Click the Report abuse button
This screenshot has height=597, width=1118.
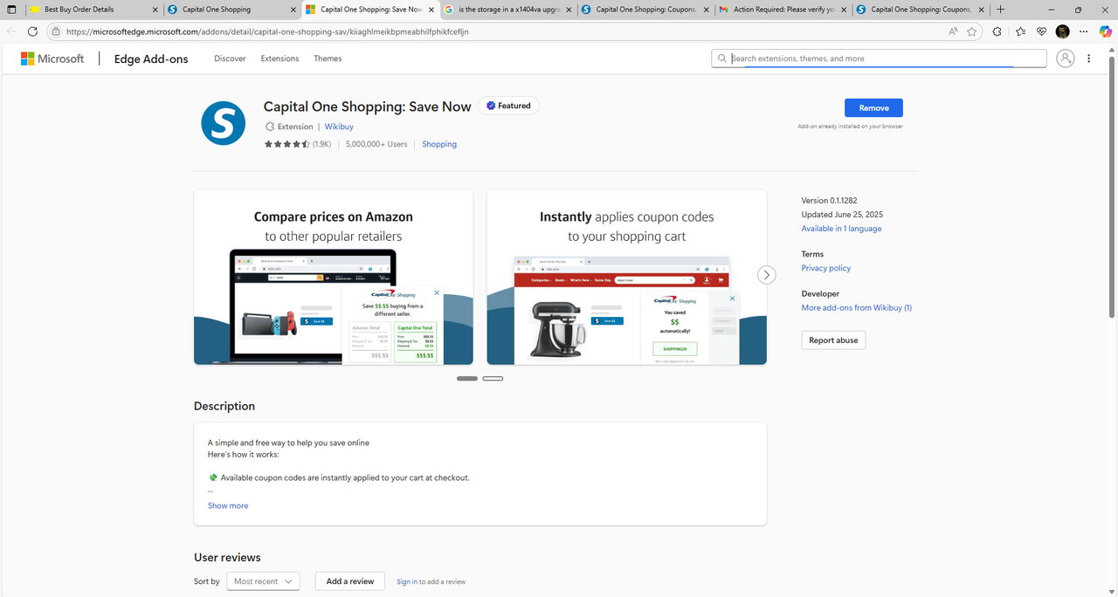[833, 340]
